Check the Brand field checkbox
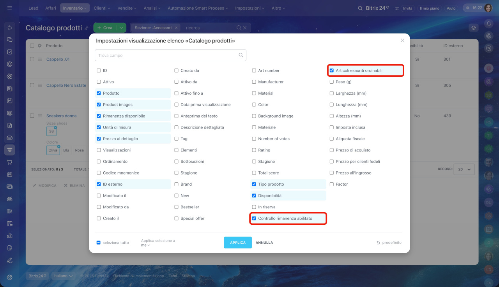 [x=176, y=184]
